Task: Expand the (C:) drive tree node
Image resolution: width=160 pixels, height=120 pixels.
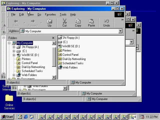Action: (14, 51)
